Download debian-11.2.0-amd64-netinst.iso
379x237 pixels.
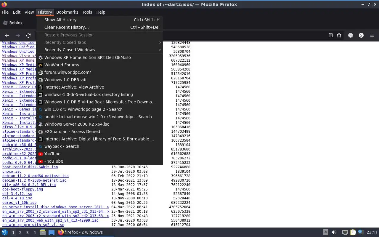[x=36, y=176]
